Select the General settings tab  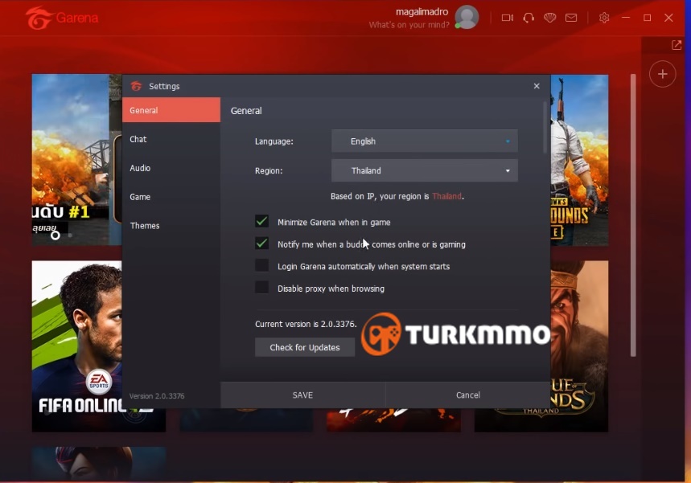click(x=171, y=110)
